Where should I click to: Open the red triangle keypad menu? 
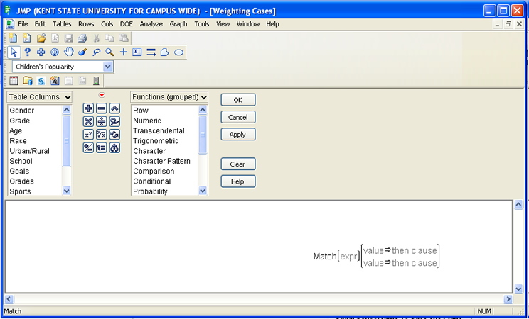coord(102,95)
